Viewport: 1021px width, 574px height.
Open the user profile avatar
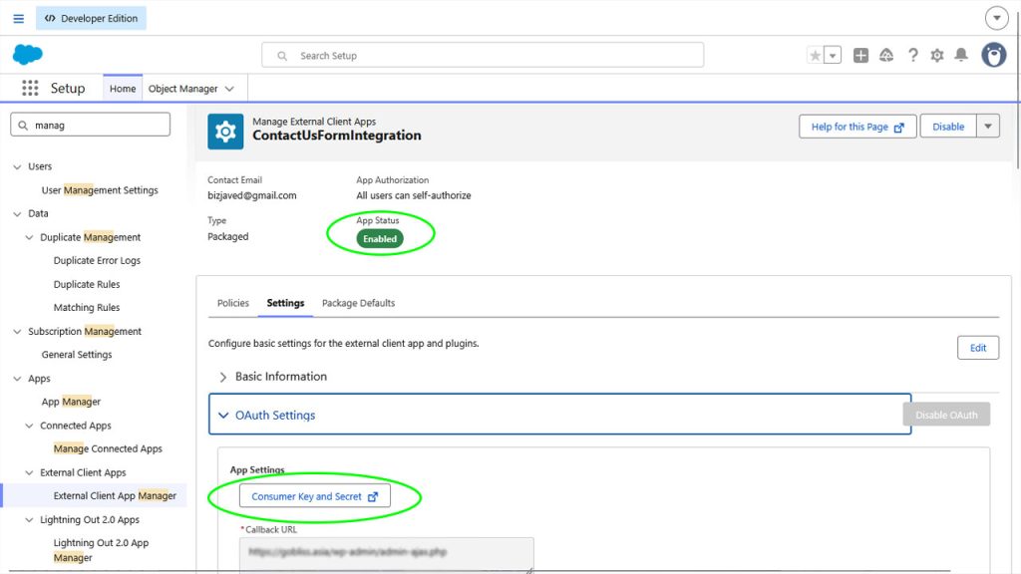point(994,56)
